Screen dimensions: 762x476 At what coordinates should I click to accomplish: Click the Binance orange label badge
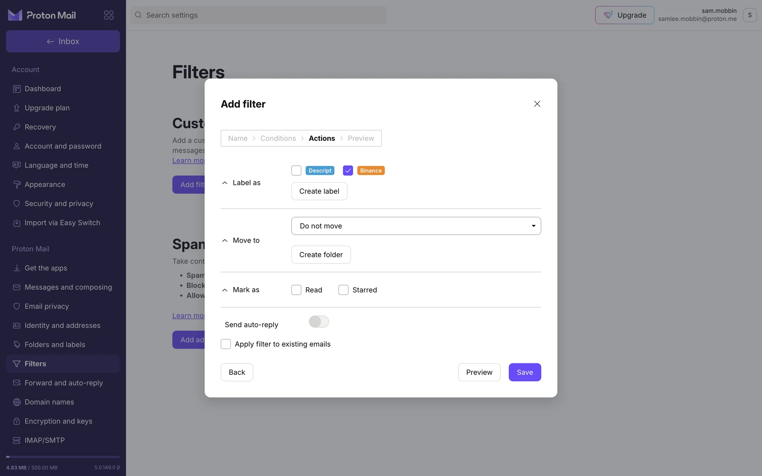[371, 171]
